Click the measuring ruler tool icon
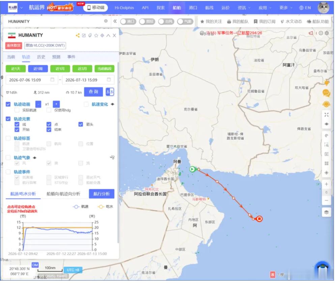This screenshot has height=283, width=335. (327, 154)
